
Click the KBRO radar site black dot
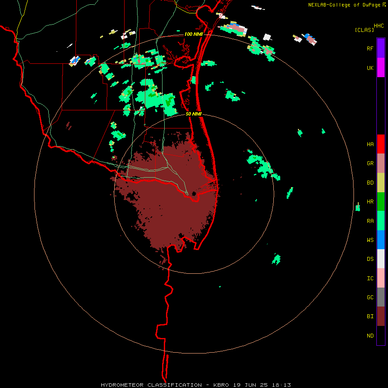194,194
